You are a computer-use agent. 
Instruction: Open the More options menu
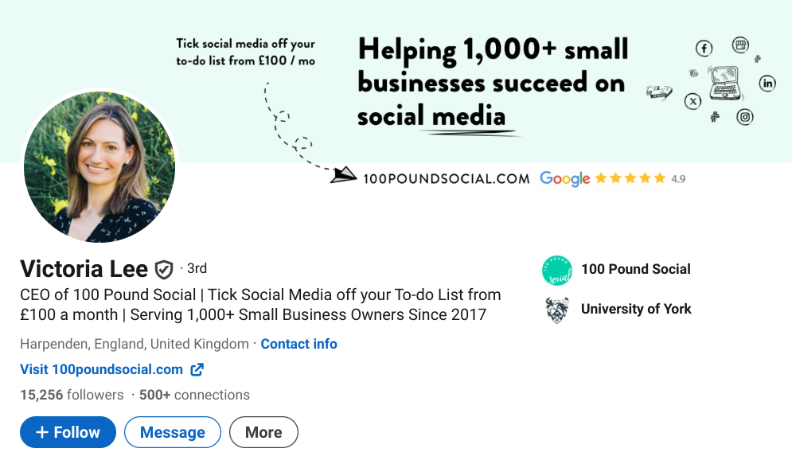click(263, 432)
